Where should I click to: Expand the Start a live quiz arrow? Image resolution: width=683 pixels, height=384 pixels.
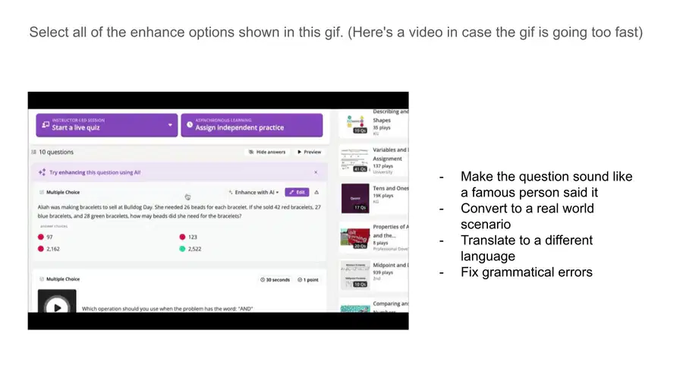point(170,125)
